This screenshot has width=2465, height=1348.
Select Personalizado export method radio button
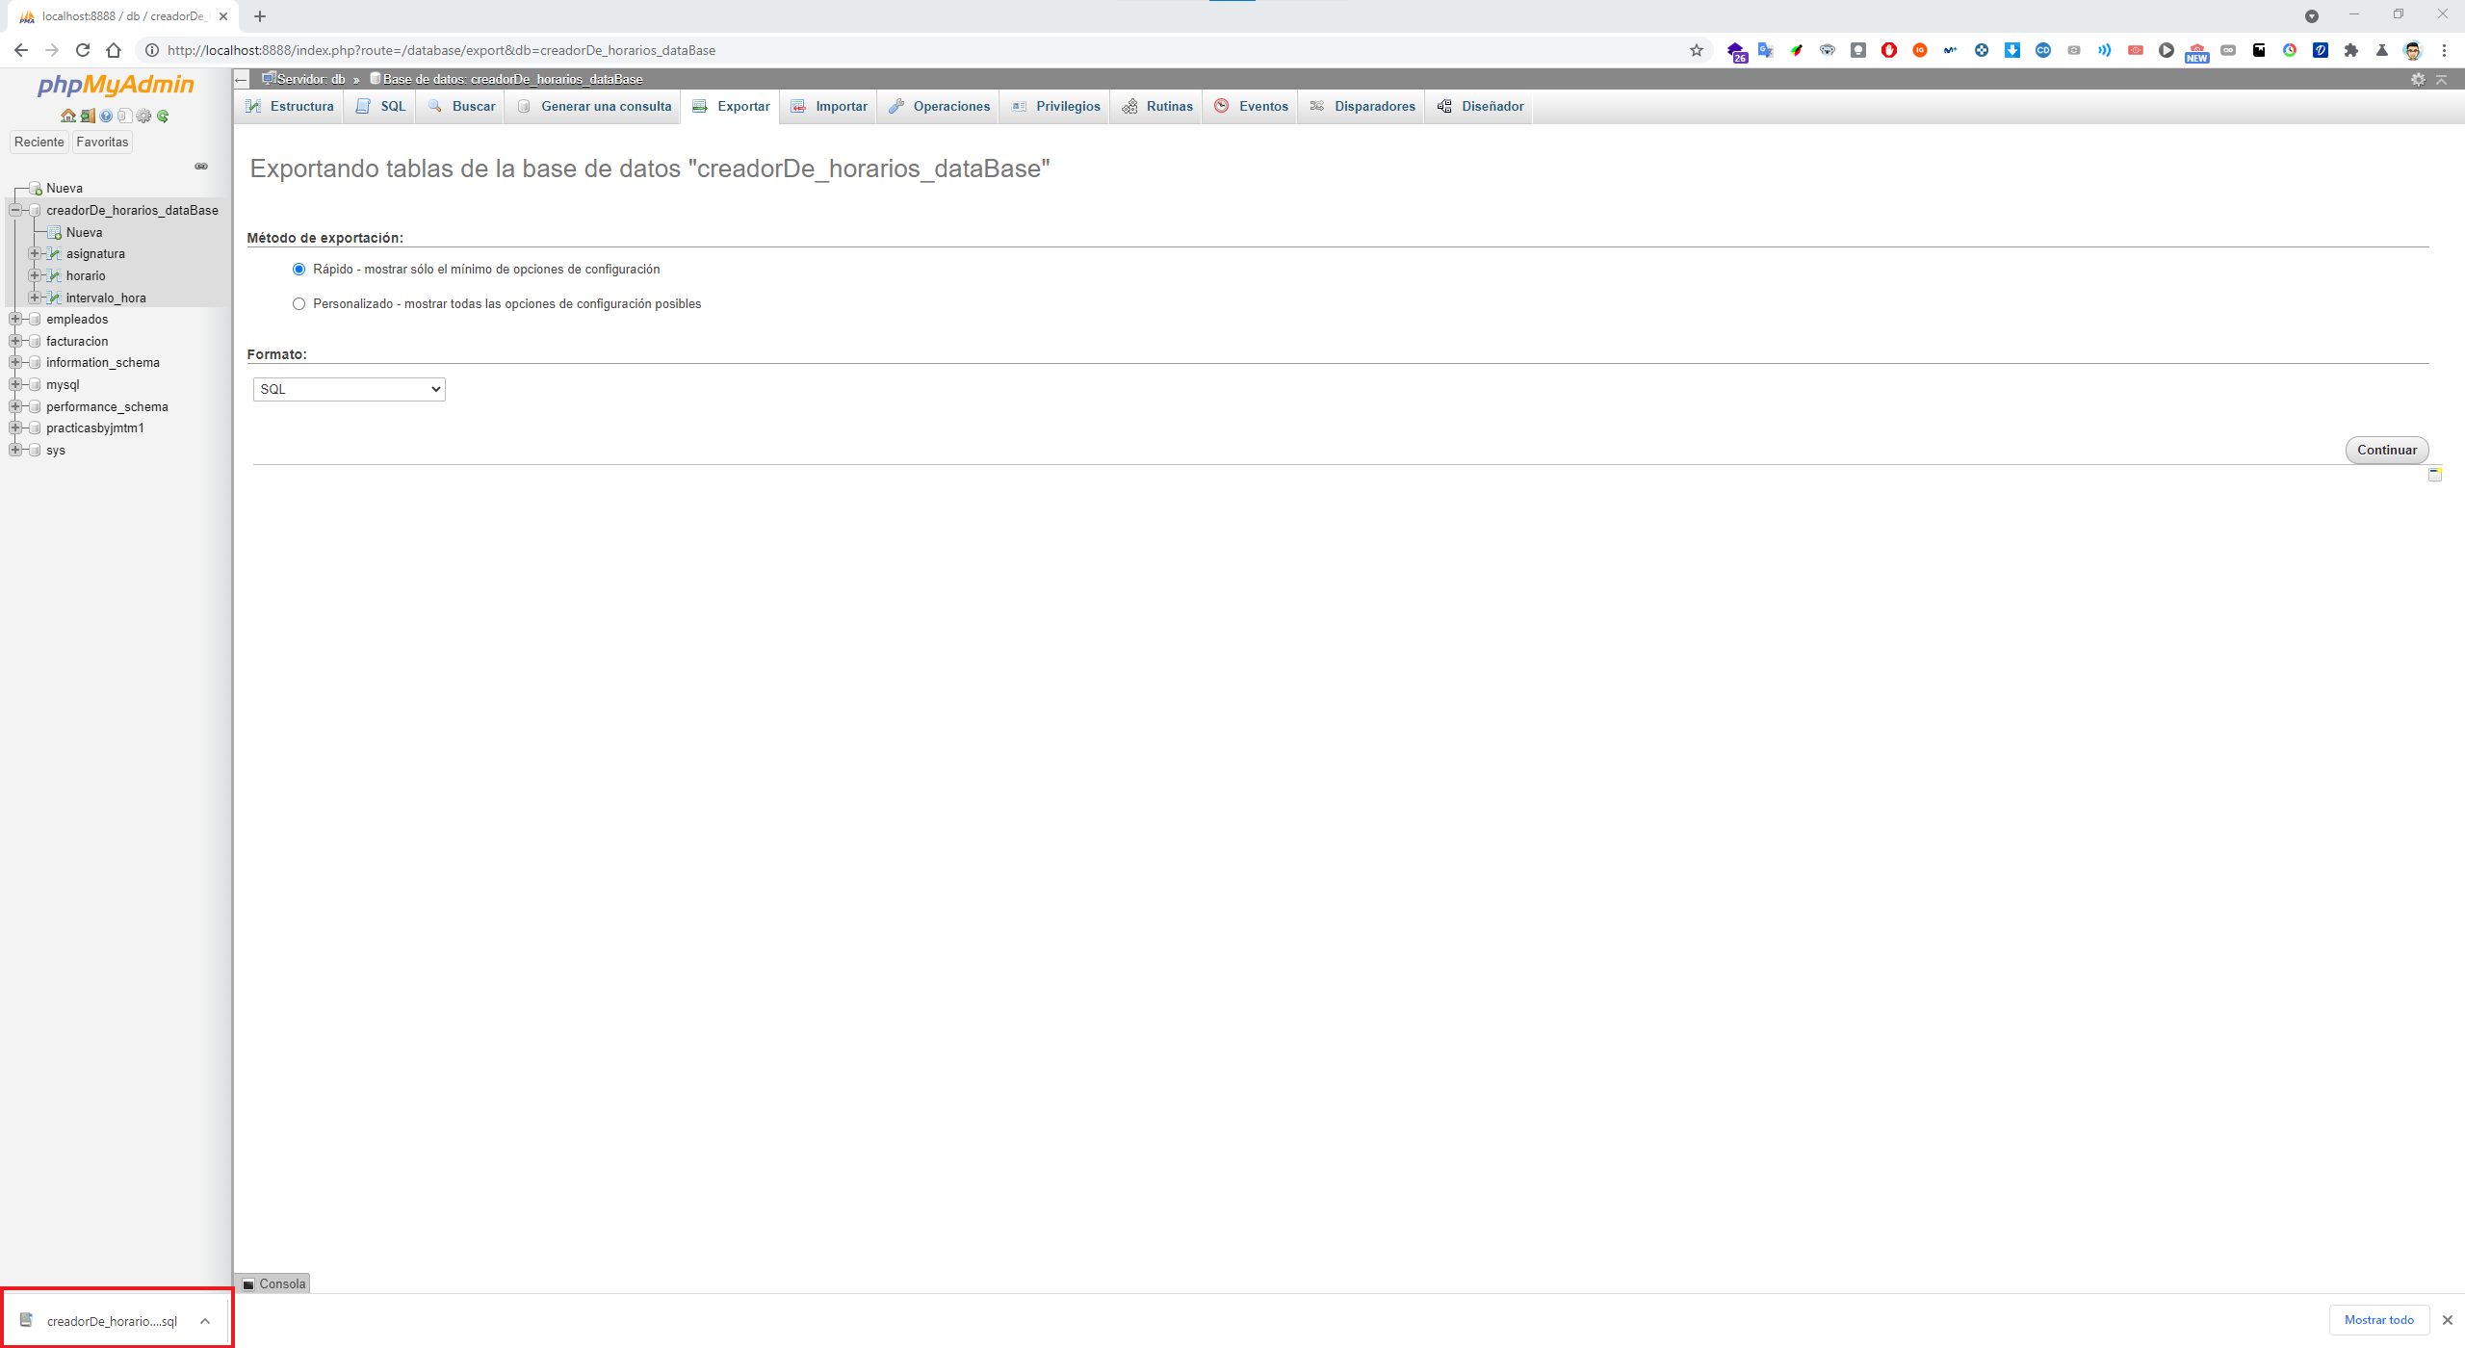(298, 304)
